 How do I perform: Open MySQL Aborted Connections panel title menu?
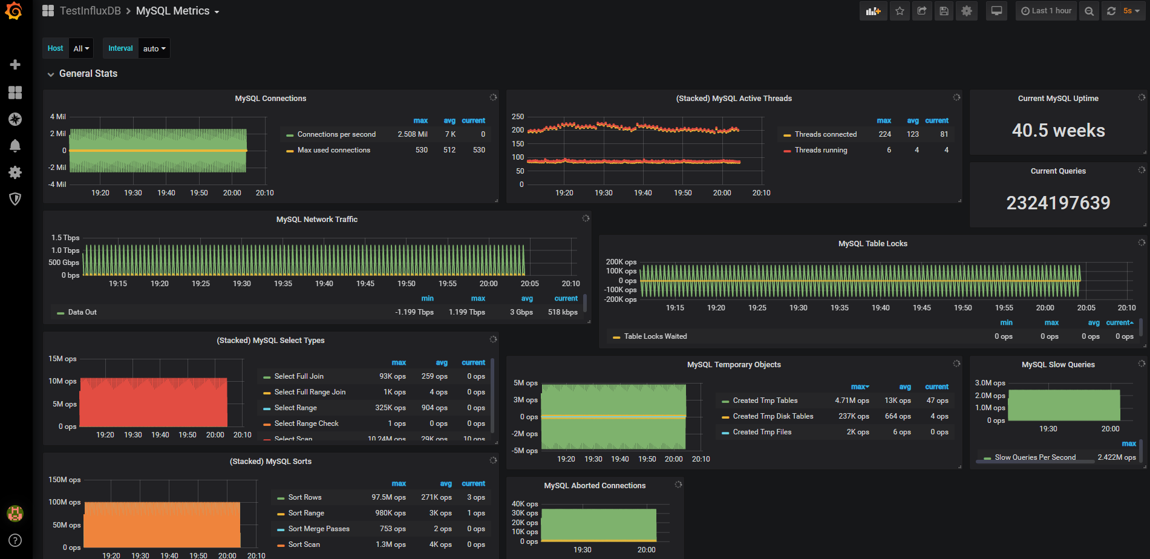pos(595,486)
